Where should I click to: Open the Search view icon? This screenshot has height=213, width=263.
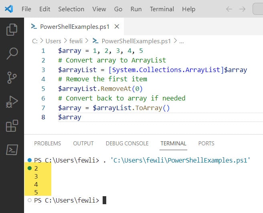coord(12,54)
